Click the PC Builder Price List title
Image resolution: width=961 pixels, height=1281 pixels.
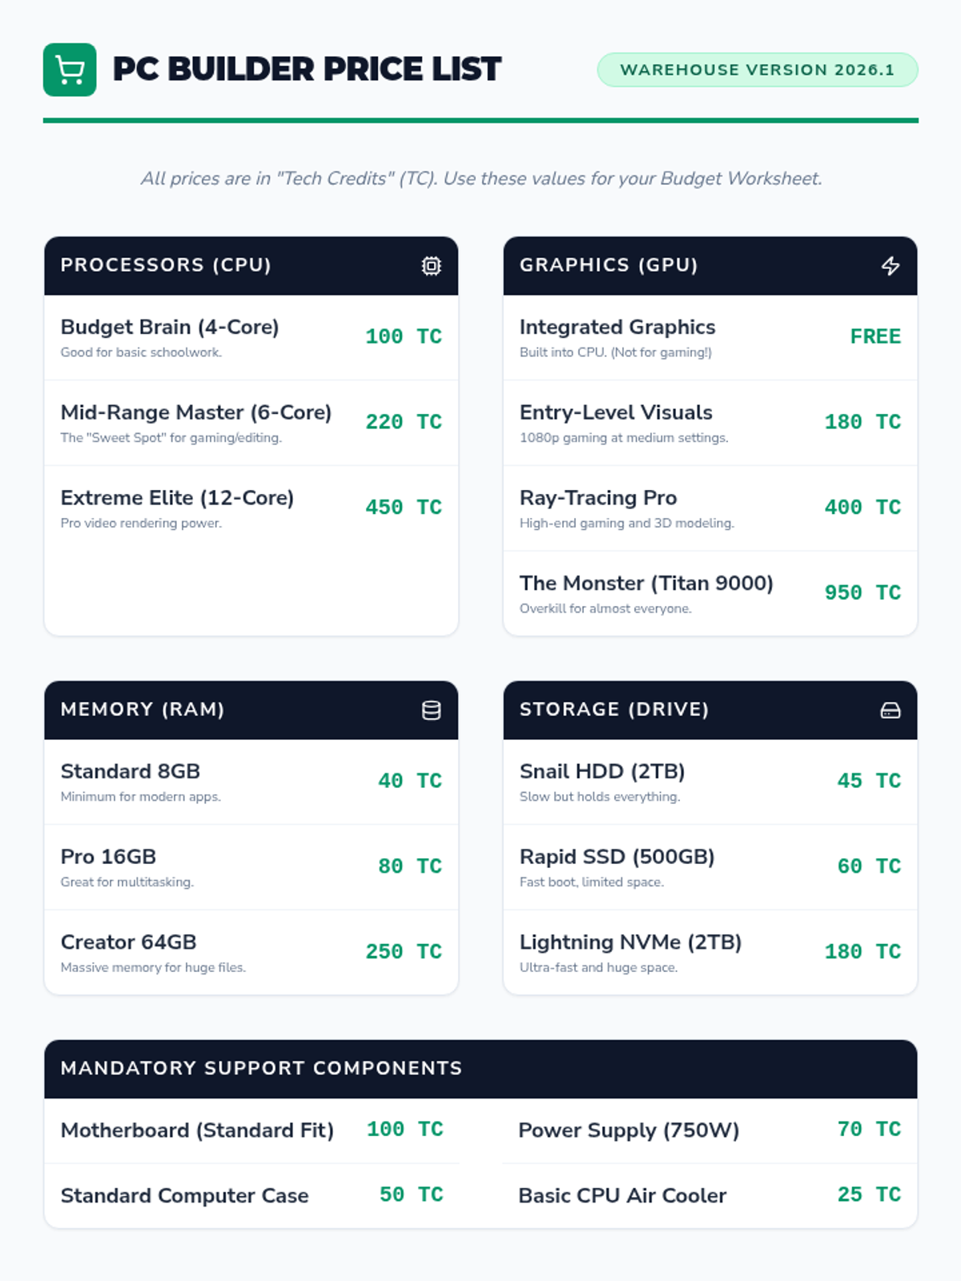click(307, 70)
